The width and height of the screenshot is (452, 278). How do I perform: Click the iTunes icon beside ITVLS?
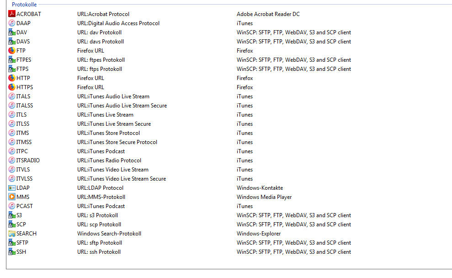tap(12, 170)
